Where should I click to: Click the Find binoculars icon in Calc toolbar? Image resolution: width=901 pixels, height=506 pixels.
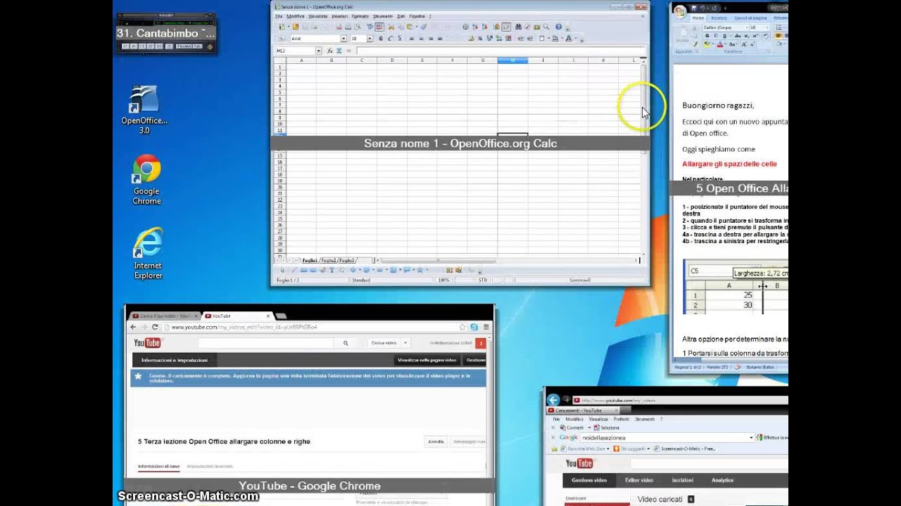point(518,27)
